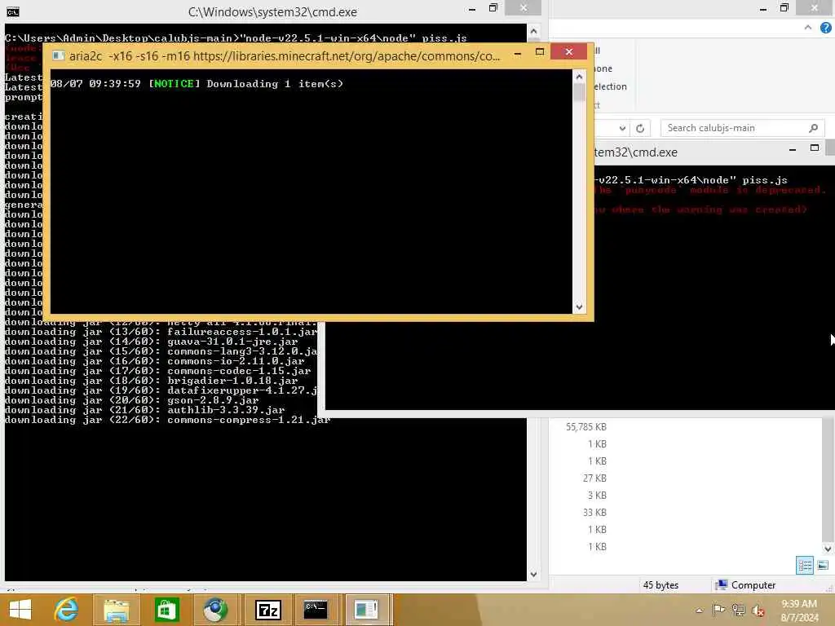835x626 pixels.
Task: Minimize the second cmd.exe window
Action: click(x=793, y=150)
